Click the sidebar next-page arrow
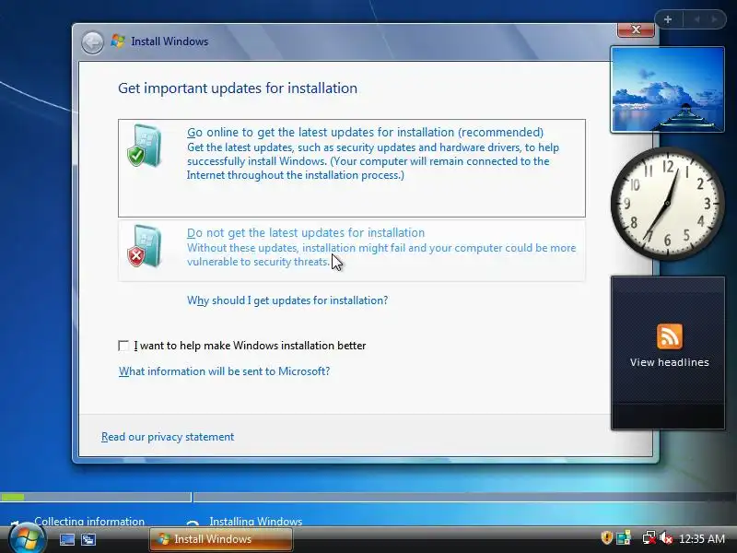This screenshot has width=737, height=553. [x=714, y=19]
